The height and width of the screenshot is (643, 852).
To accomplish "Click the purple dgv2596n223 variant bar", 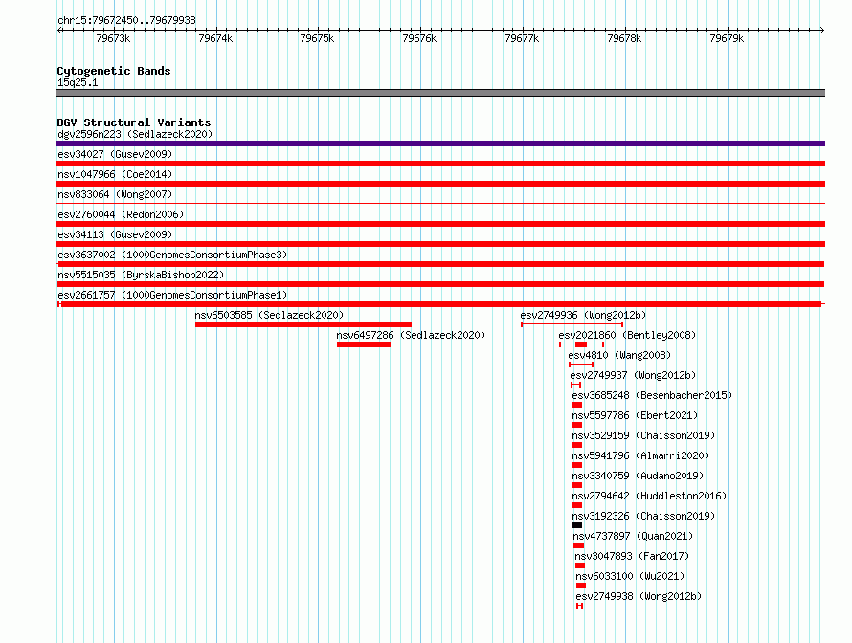I will coord(440,144).
